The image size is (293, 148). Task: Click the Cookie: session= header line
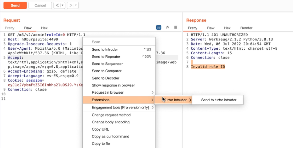click(x=26, y=80)
